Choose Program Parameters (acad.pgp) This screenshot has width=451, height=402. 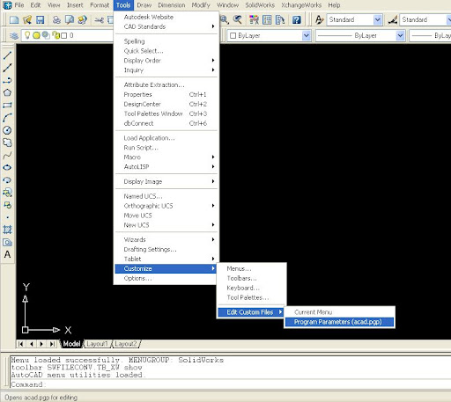[x=339, y=322]
